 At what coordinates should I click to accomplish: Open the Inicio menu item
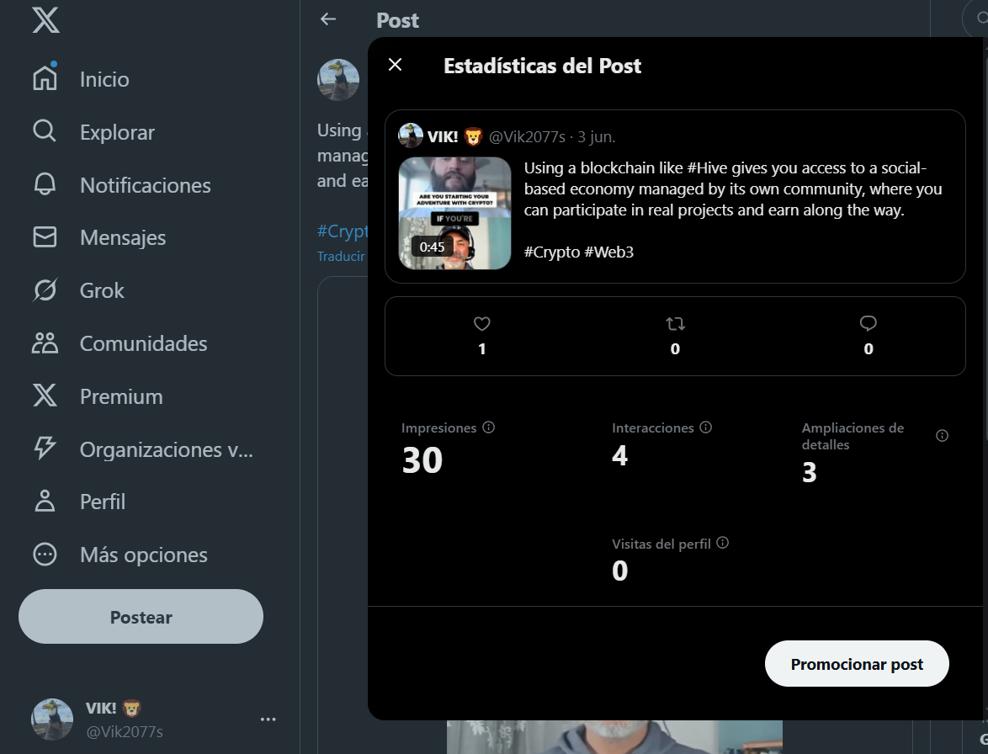point(104,79)
